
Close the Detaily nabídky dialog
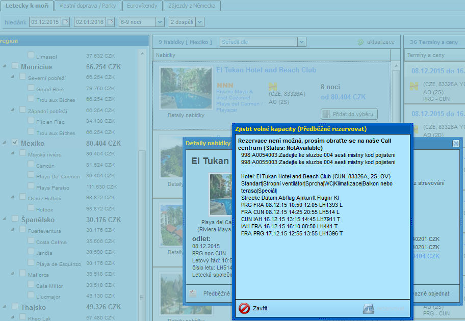tap(456, 144)
